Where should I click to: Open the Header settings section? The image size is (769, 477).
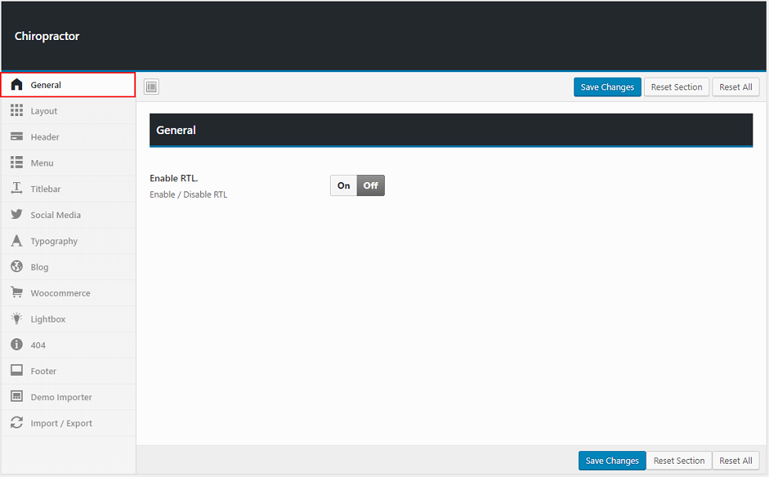[x=45, y=137]
